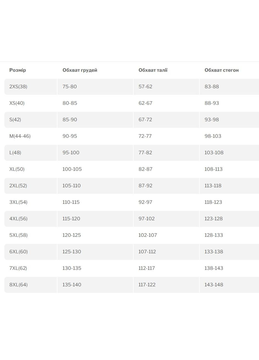Viewport: 259px width, 360px height.
Task: Select the 3XL(54) size cell
Action: click(x=18, y=202)
